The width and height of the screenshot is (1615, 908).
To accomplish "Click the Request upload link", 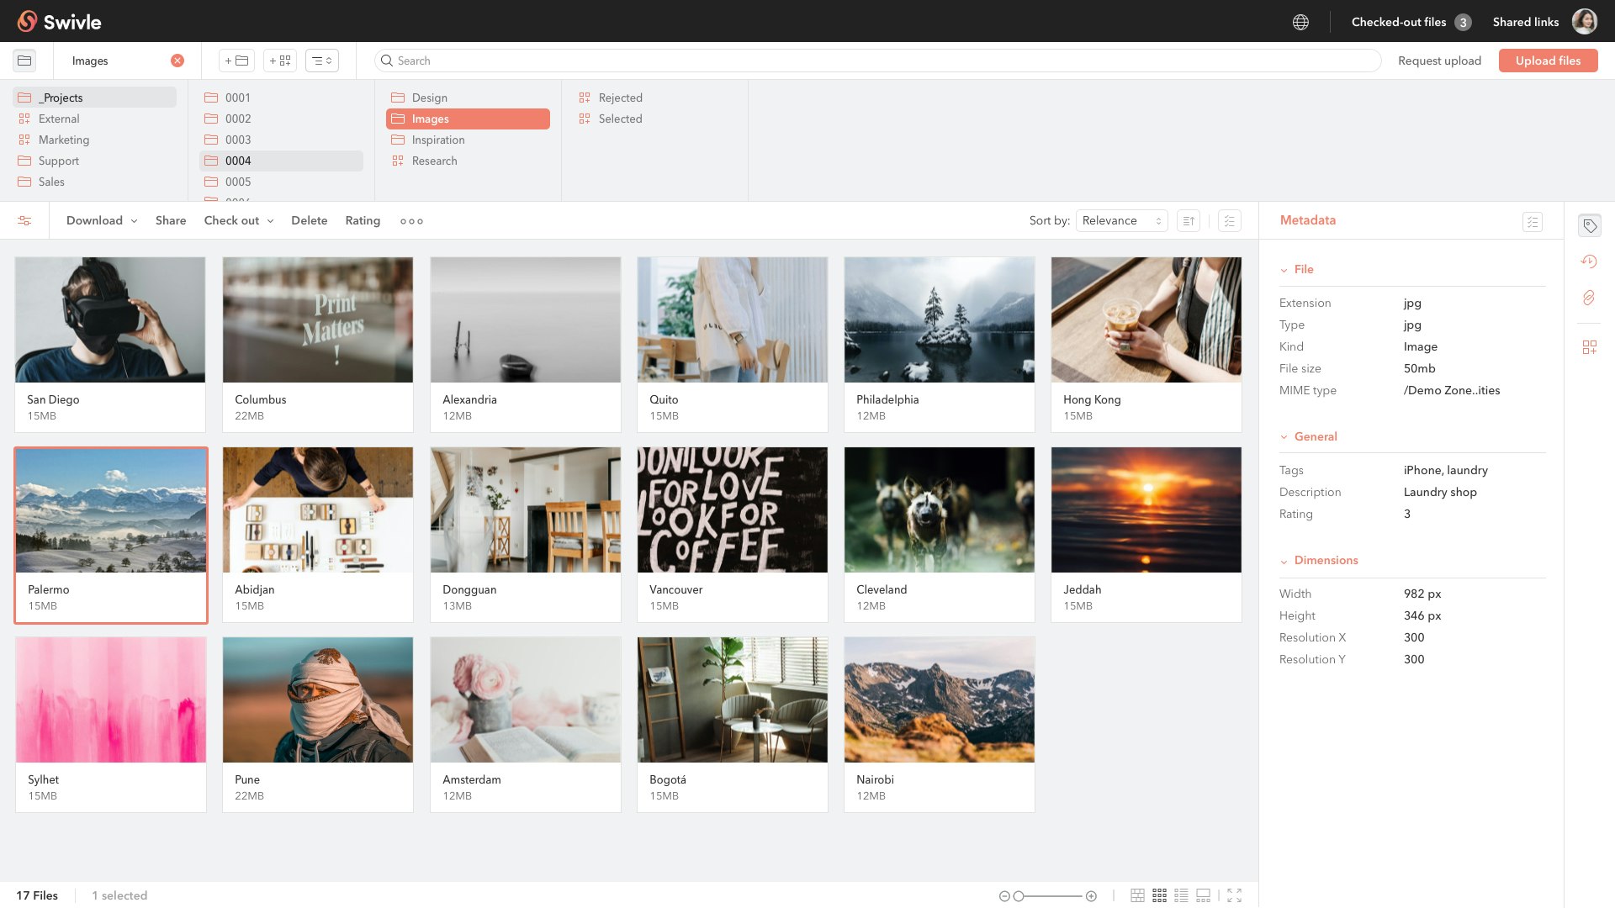I will (1439, 61).
